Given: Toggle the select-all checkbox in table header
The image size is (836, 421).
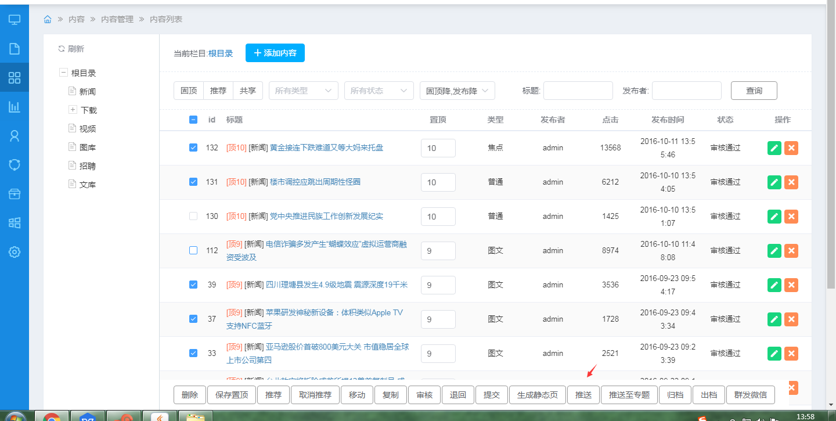Looking at the screenshot, I should point(193,120).
